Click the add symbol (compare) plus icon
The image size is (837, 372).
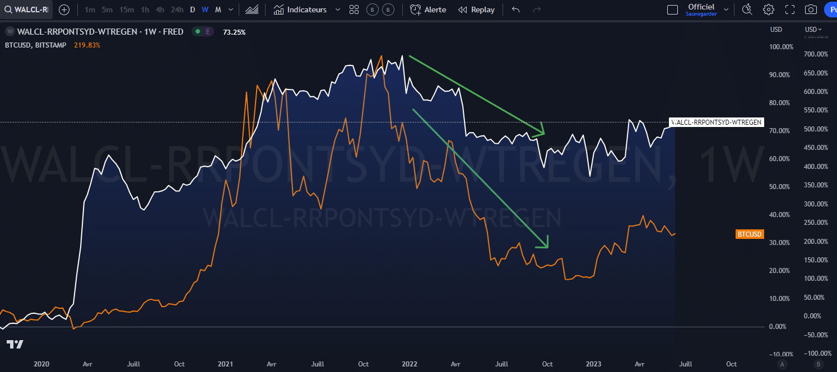[64, 10]
